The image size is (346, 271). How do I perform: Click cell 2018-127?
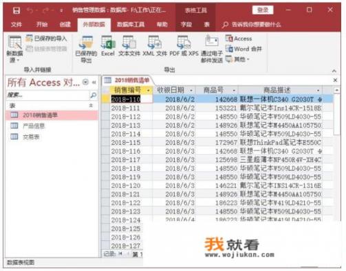tap(126, 246)
